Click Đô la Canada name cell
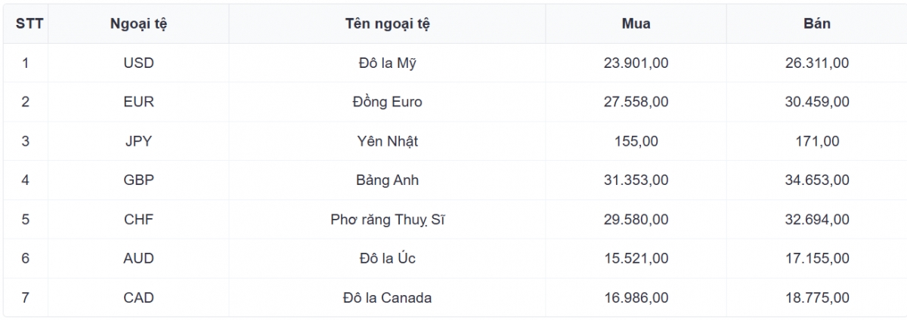The height and width of the screenshot is (320, 907). (387, 298)
